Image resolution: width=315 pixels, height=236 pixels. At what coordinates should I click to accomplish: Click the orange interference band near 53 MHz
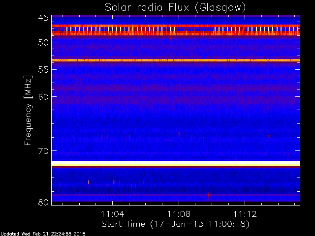pyautogui.click(x=176, y=60)
